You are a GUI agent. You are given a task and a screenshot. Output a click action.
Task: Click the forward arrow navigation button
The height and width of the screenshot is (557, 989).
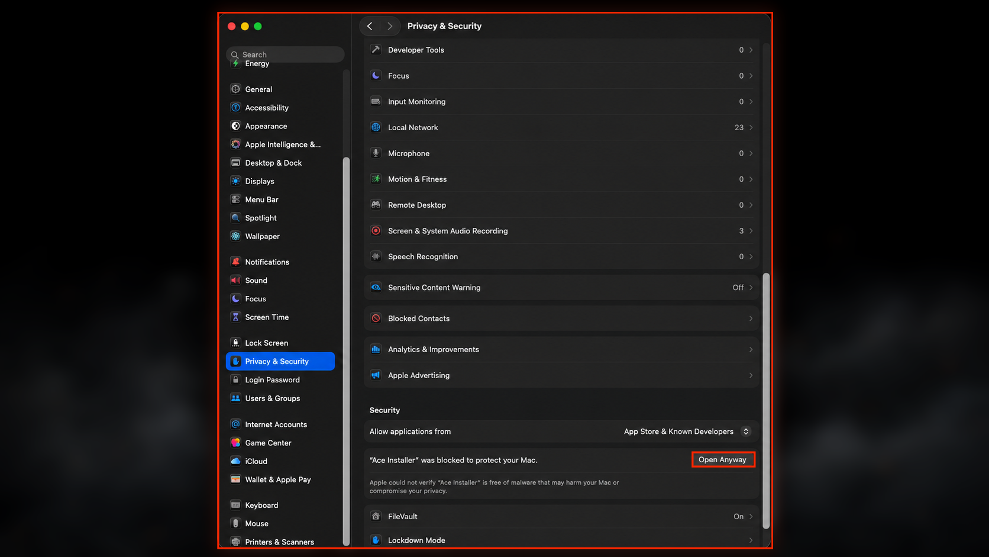390,26
